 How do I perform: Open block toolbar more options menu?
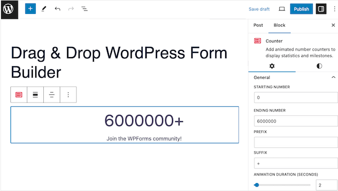pos(68,95)
